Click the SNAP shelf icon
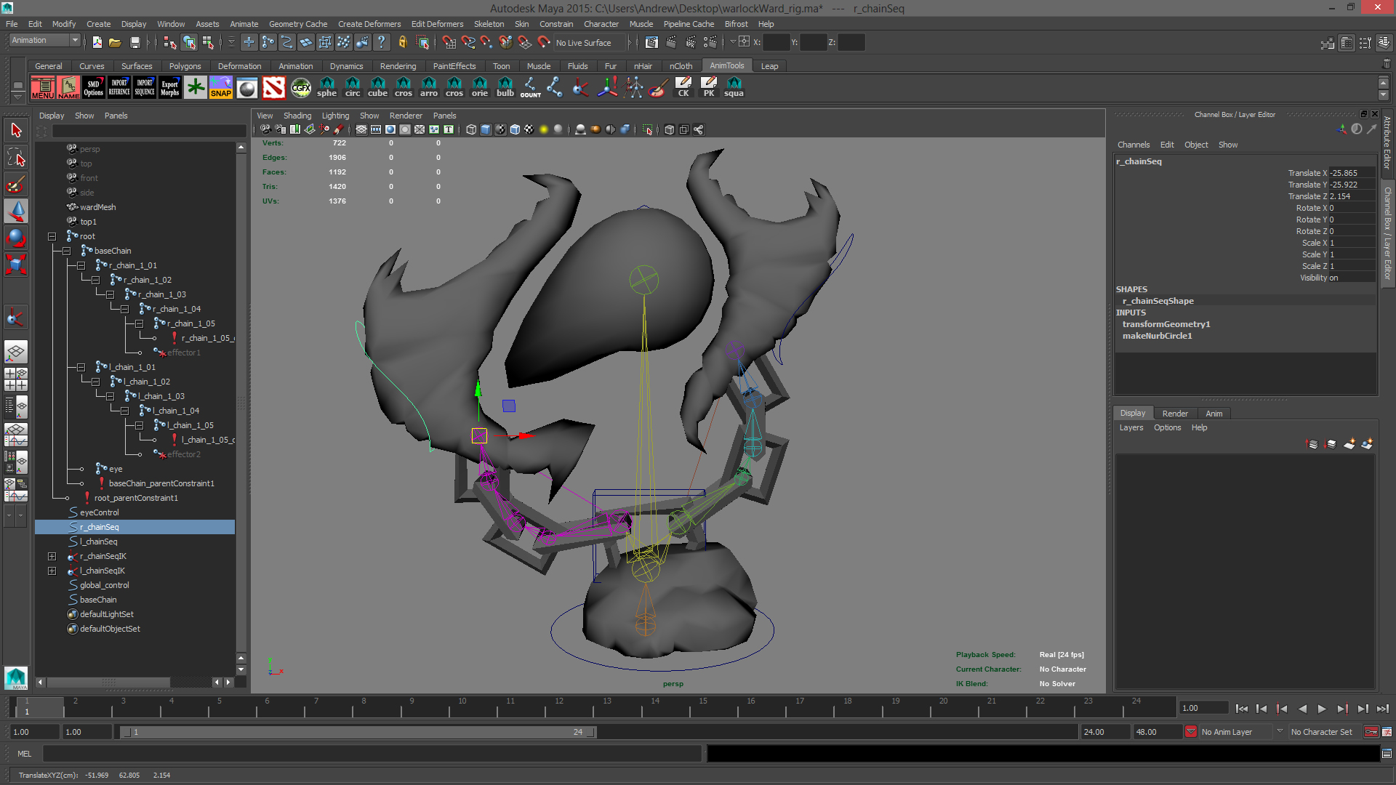 pyautogui.click(x=220, y=88)
